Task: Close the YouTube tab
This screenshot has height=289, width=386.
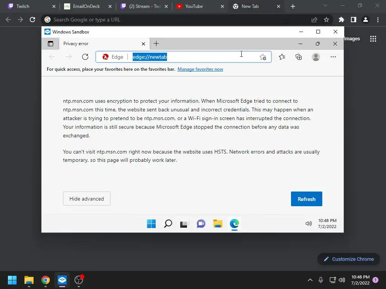Action: point(222,6)
